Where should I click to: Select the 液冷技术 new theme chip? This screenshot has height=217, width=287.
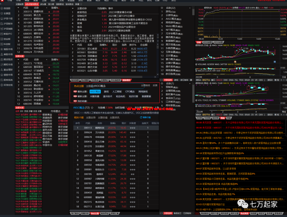click(108, 96)
